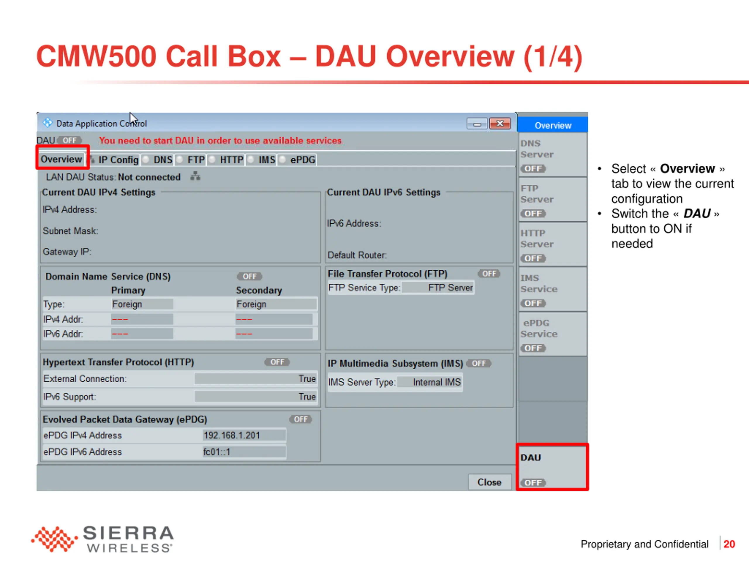
Task: Click the status indicator on DNS tab
Action: click(146, 160)
